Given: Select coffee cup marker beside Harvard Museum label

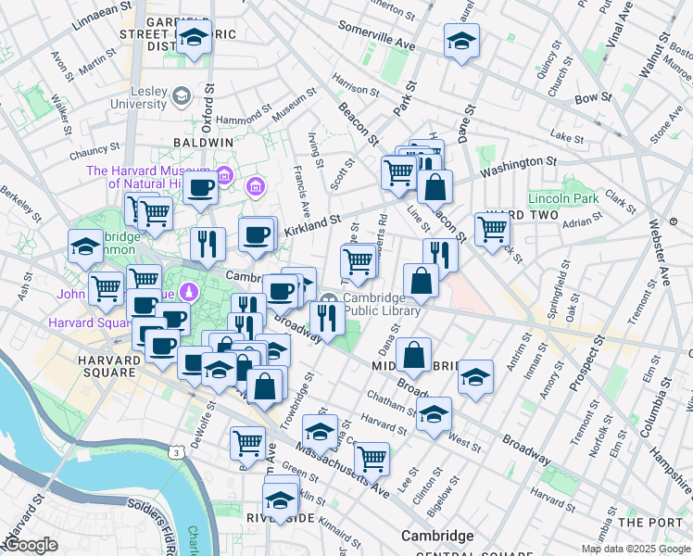Looking at the screenshot, I should pyautogui.click(x=200, y=189).
